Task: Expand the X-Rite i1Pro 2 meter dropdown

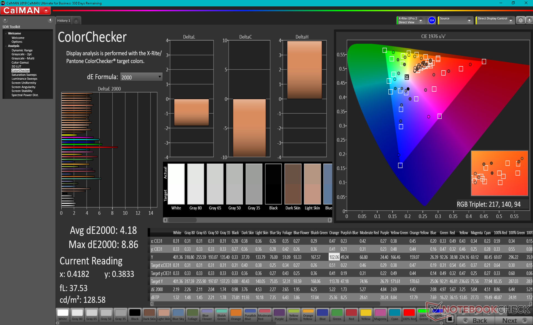Action: coord(421,21)
